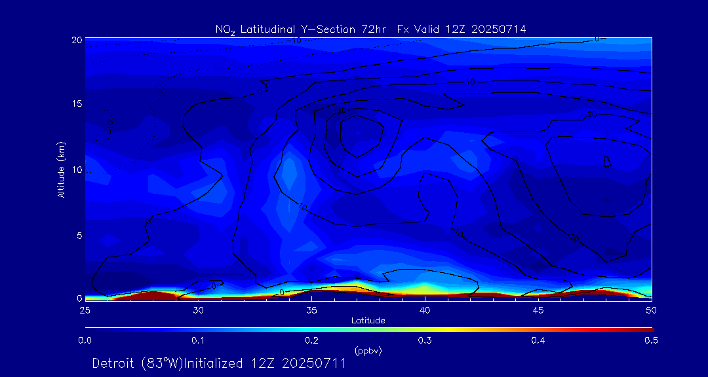Screen dimensions: 708x377
Task: Click the 'Detroit (83°W)Initialized 12Z 20250711' caption
Action: point(219,363)
